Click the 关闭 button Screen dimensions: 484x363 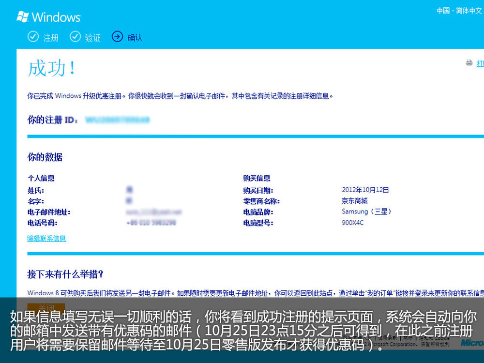46,307
